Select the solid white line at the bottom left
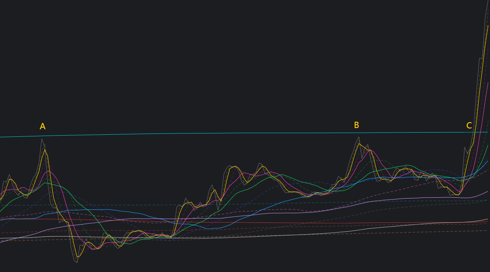This screenshot has width=490, height=272. click(x=19, y=238)
